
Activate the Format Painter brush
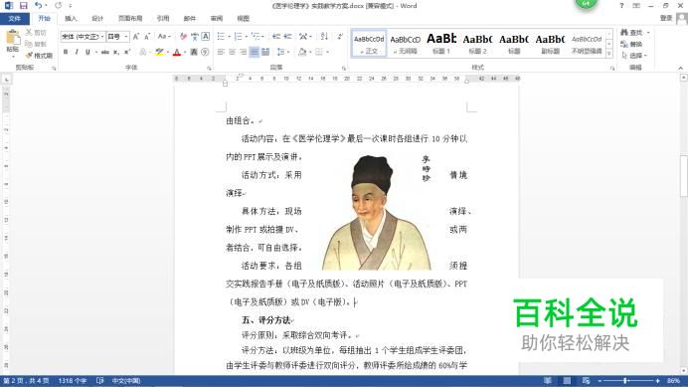pos(29,56)
